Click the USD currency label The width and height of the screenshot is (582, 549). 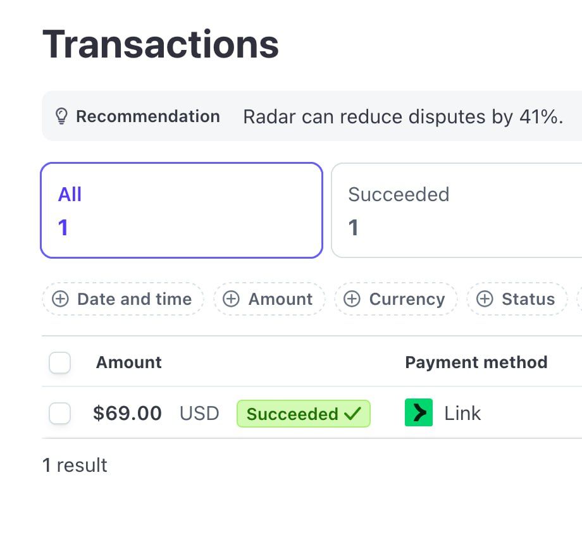pos(199,414)
